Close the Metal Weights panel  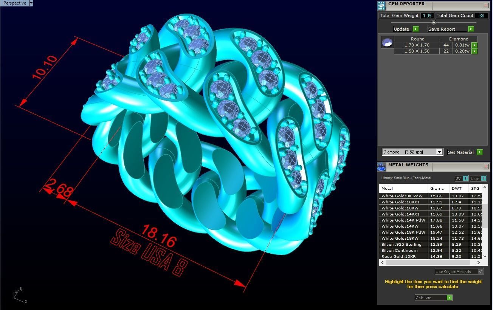[x=486, y=166]
